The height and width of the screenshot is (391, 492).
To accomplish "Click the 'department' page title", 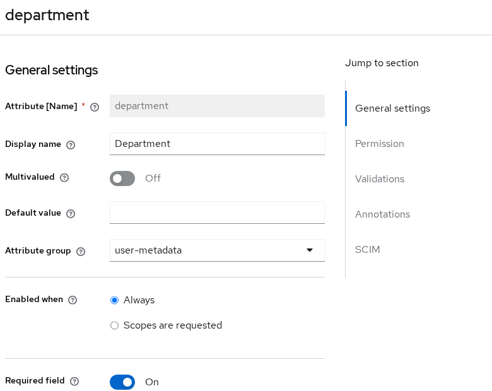I will tap(47, 15).
